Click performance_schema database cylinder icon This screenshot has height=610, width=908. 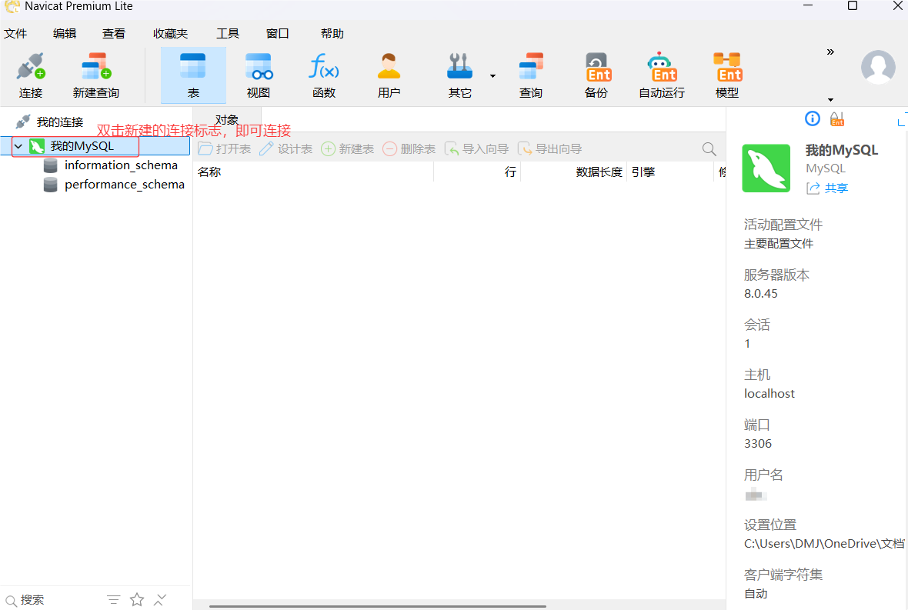[x=50, y=185]
